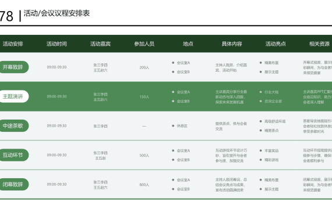Click the 活动时间 column header
The image size is (332, 209).
click(x=56, y=44)
